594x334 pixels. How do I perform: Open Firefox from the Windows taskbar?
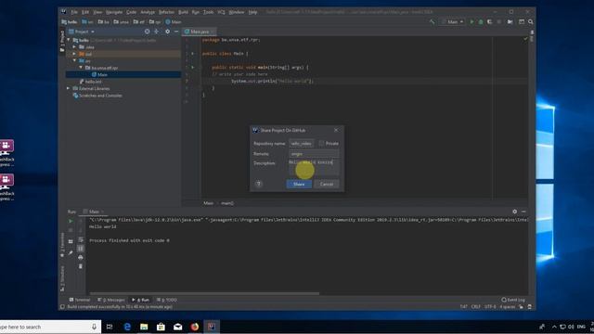(195, 327)
